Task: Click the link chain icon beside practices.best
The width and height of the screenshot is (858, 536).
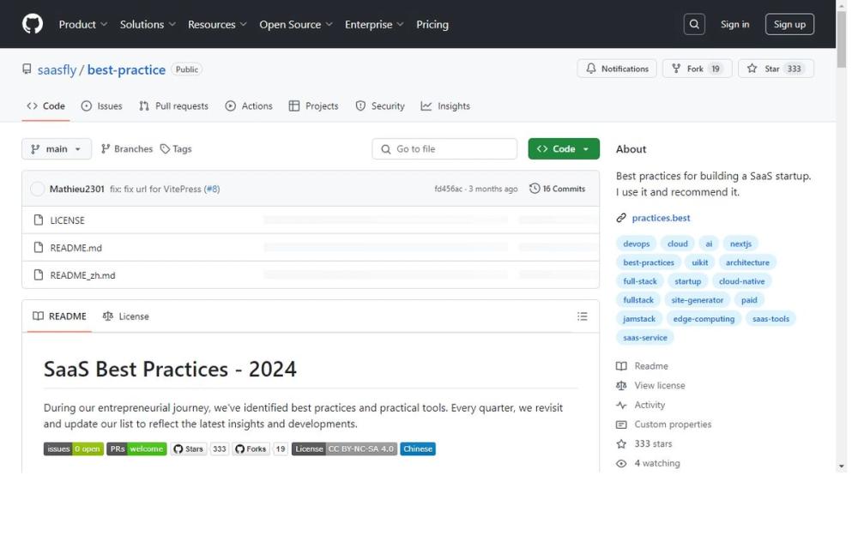Action: tap(621, 218)
